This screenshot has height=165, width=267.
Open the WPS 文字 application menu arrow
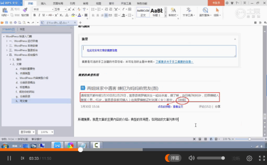pos(21,3)
